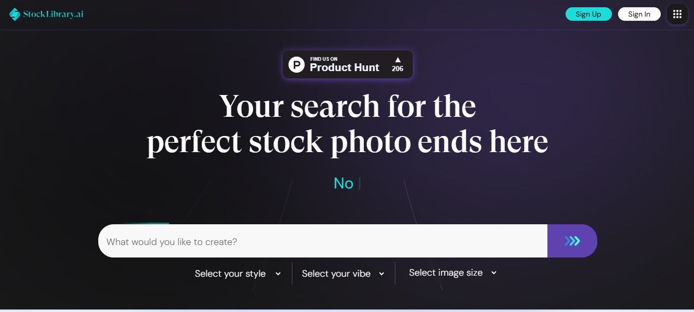
Task: Open the apps grid menu
Action: coord(677,14)
